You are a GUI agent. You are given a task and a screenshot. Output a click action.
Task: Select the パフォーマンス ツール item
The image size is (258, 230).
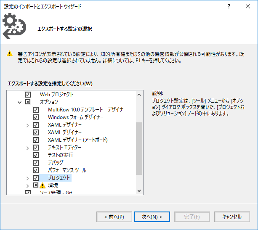click(x=67, y=170)
